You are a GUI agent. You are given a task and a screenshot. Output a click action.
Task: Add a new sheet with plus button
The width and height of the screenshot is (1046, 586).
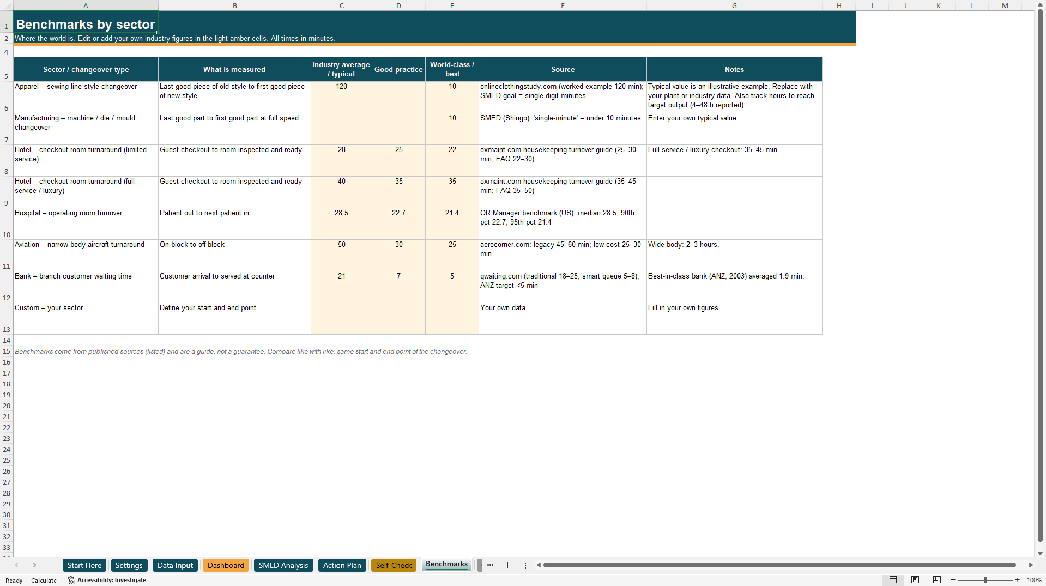507,565
